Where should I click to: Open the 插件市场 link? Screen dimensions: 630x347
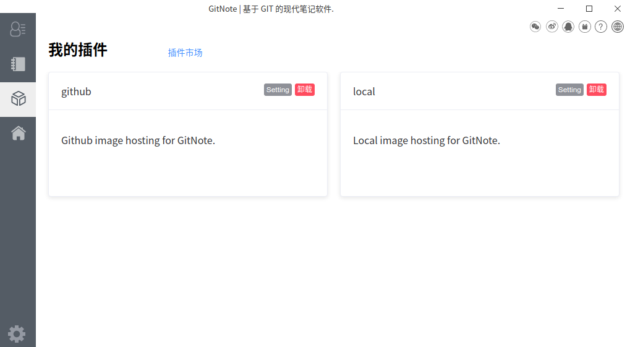click(x=185, y=53)
